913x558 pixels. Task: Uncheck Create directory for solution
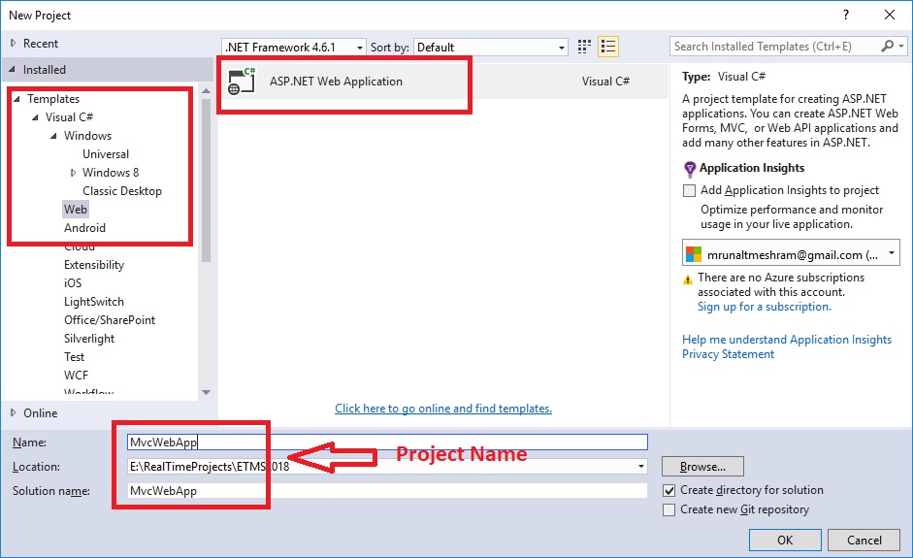[669, 490]
